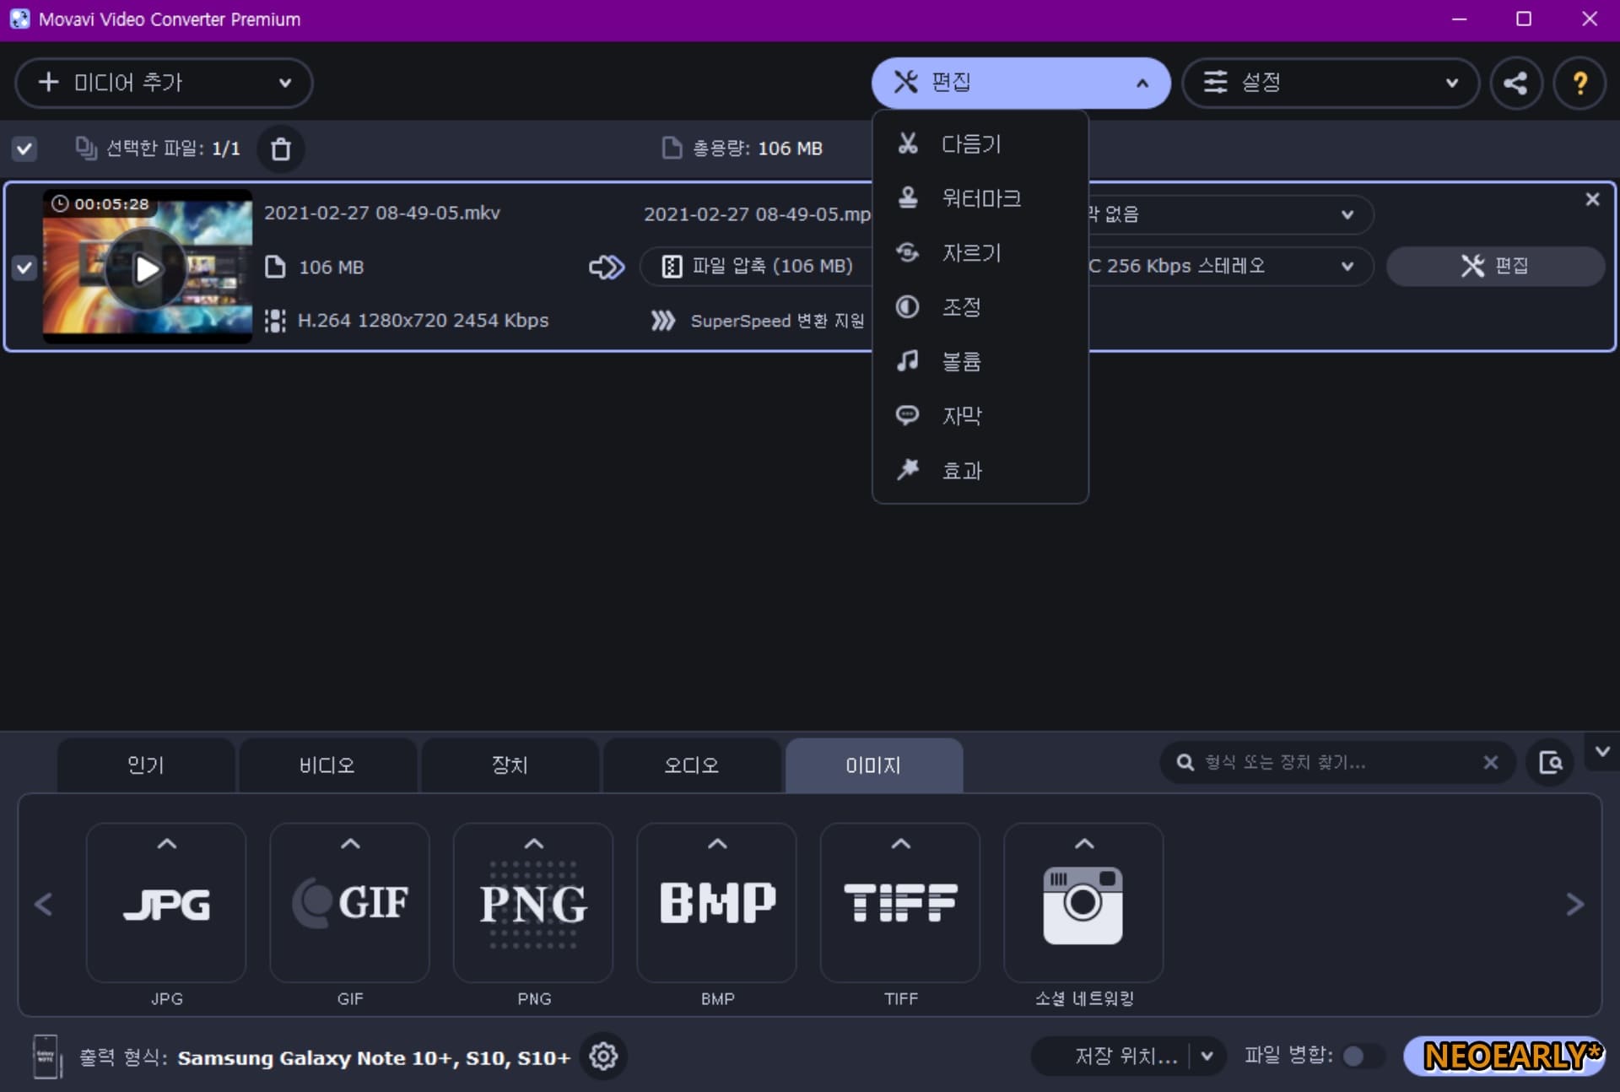Click the 편집 button on file row

(1494, 266)
